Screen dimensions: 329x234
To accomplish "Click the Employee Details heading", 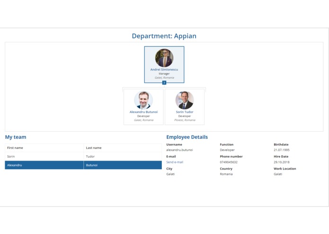I will tap(187, 137).
